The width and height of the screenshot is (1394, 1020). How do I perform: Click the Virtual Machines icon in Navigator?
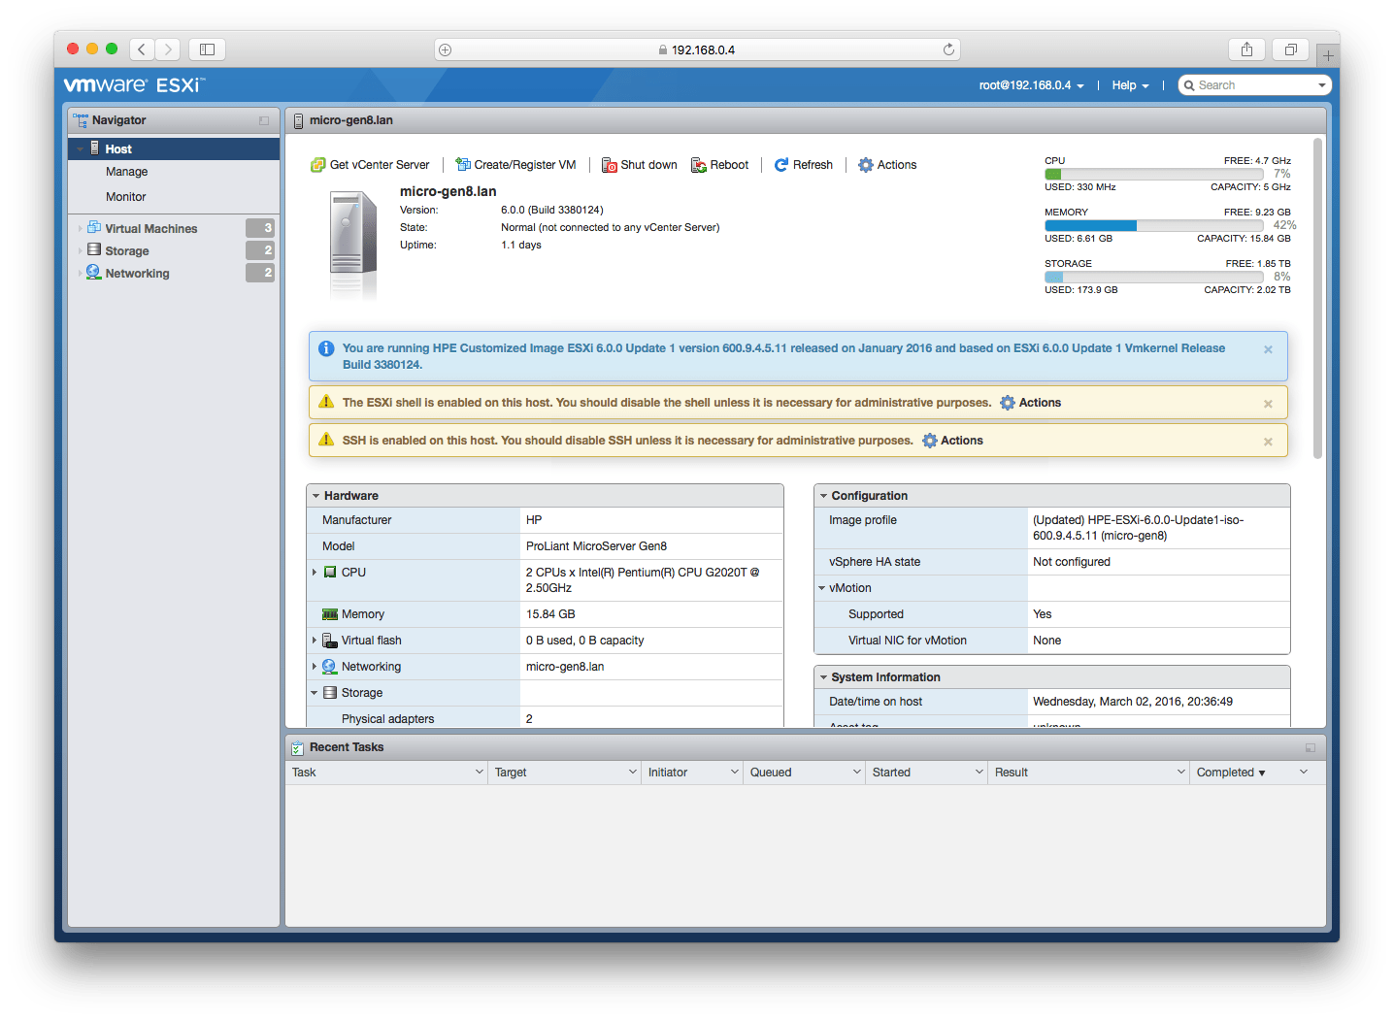point(94,228)
